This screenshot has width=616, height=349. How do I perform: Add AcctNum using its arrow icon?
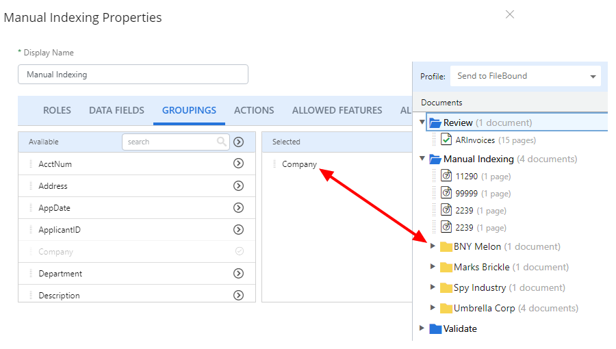[x=238, y=164]
